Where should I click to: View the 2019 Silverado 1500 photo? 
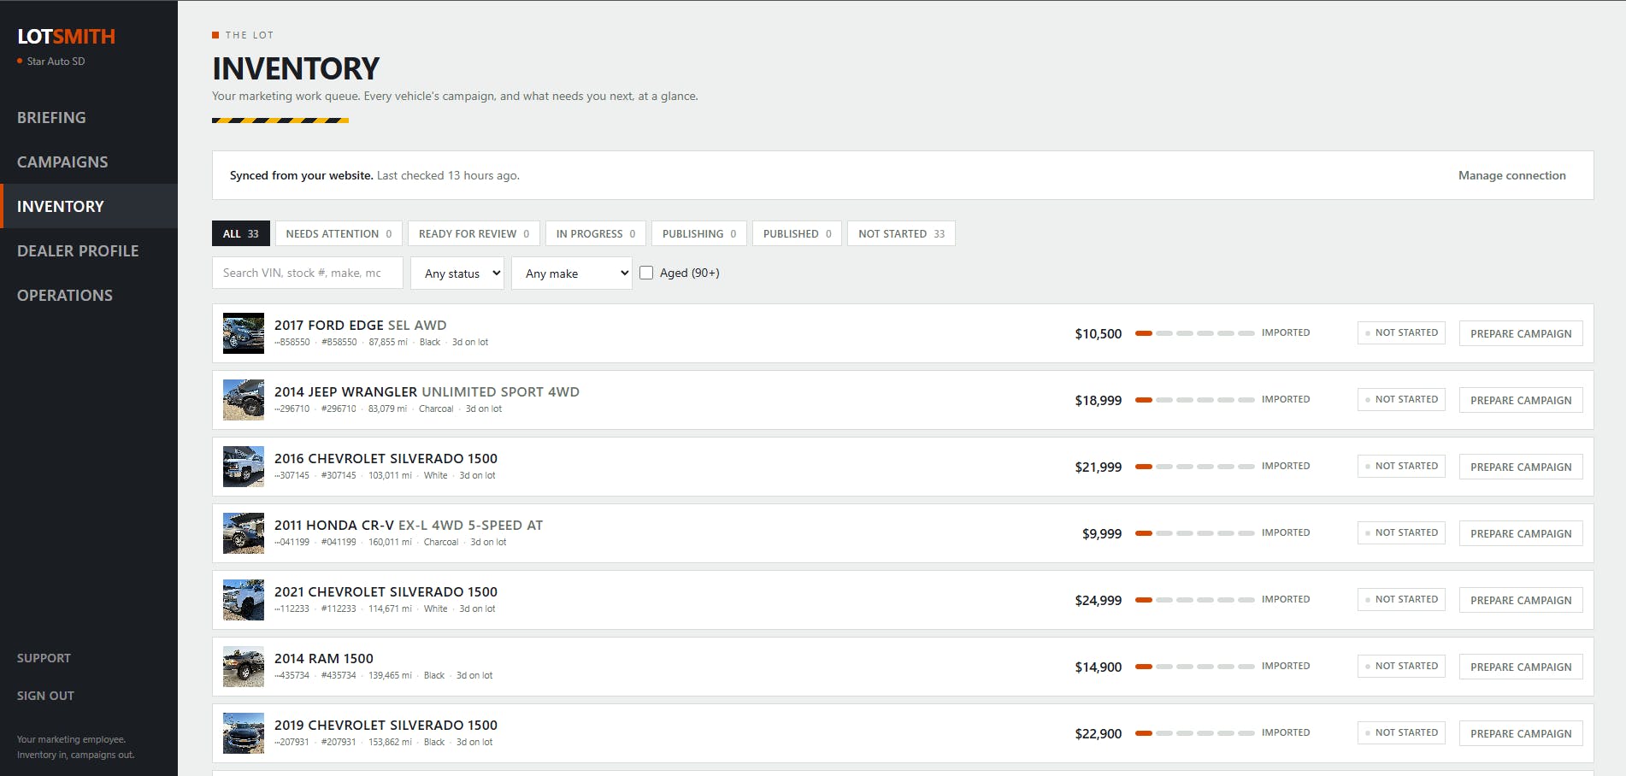pyautogui.click(x=244, y=733)
